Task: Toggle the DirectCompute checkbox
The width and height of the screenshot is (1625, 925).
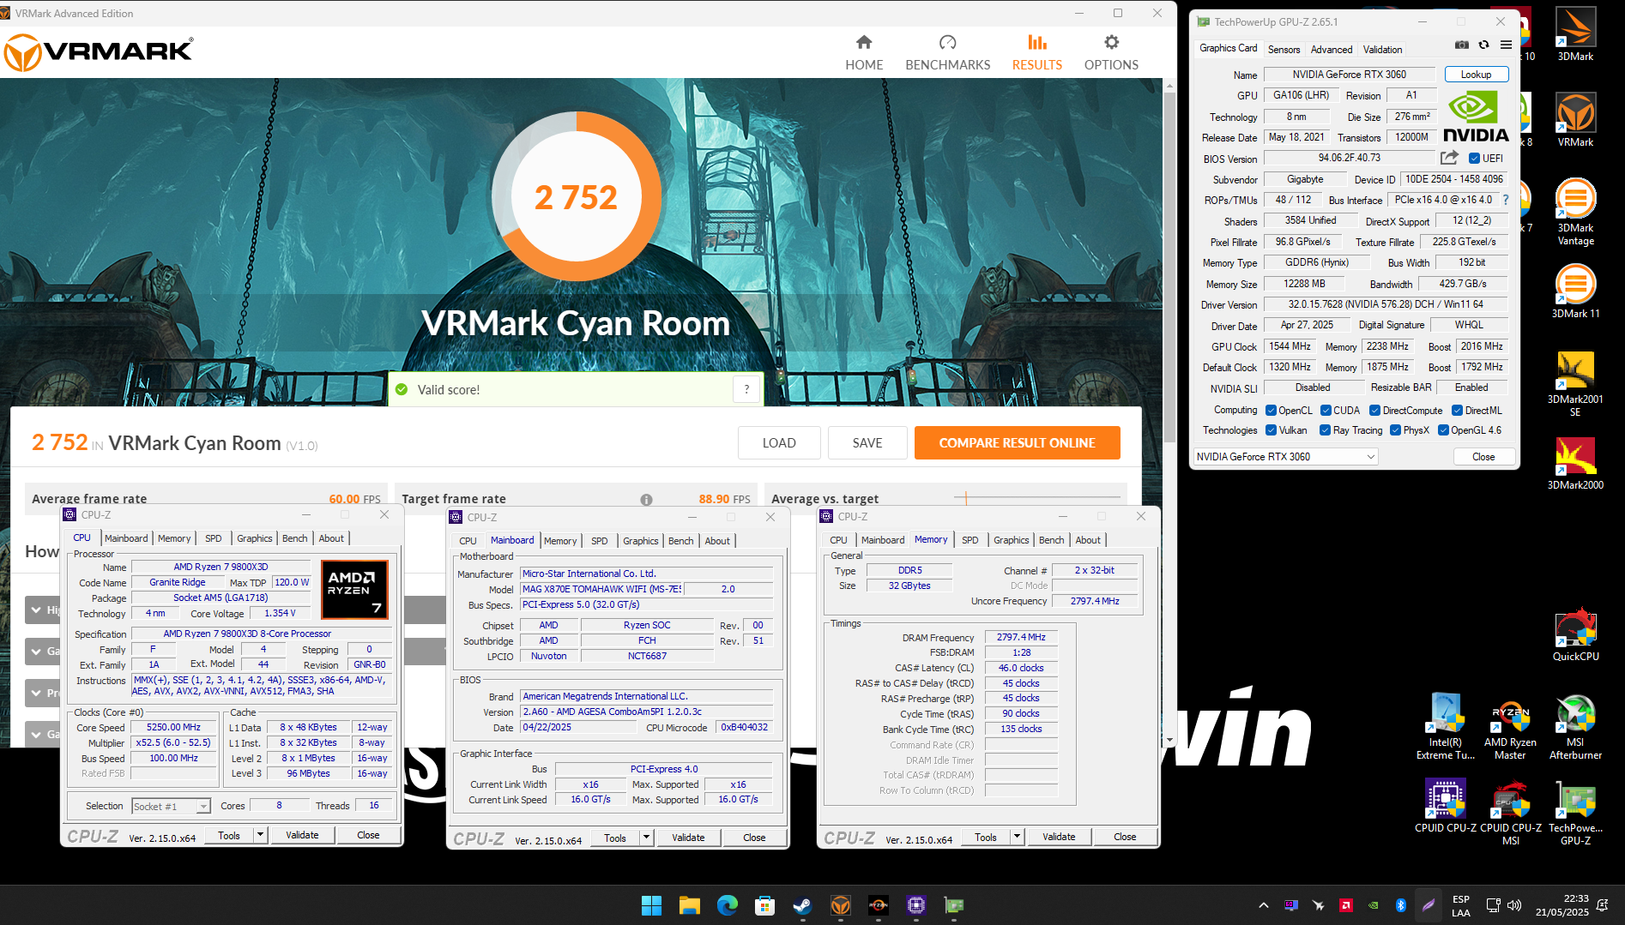Action: tap(1374, 411)
